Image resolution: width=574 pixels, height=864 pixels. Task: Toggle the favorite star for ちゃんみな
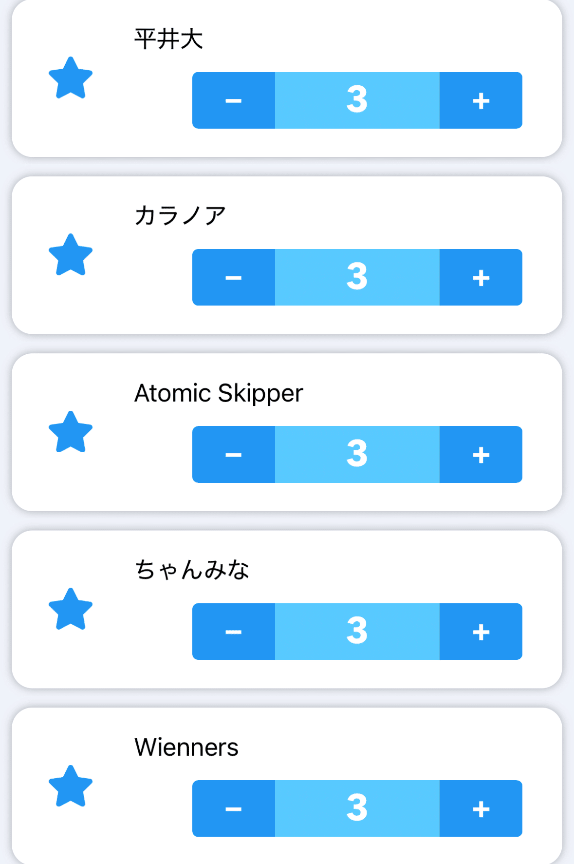[x=71, y=610]
